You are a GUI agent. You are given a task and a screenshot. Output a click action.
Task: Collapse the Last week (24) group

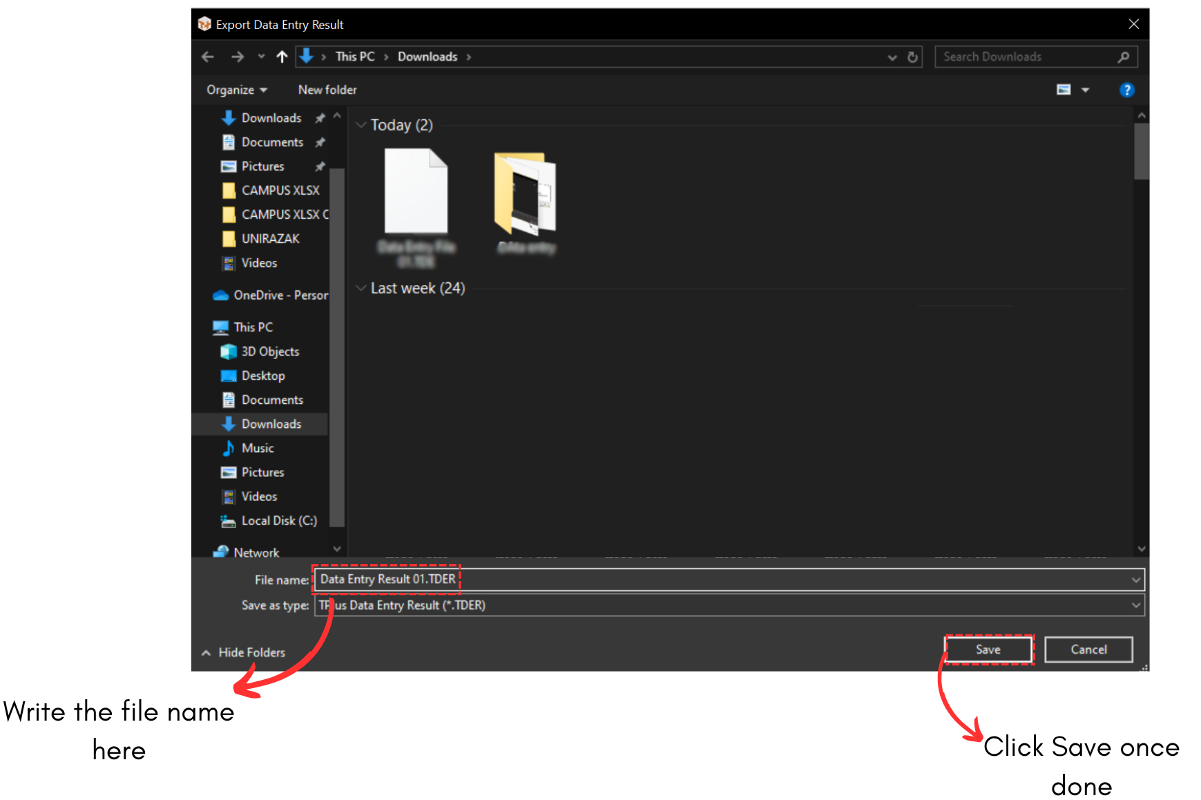(x=361, y=289)
